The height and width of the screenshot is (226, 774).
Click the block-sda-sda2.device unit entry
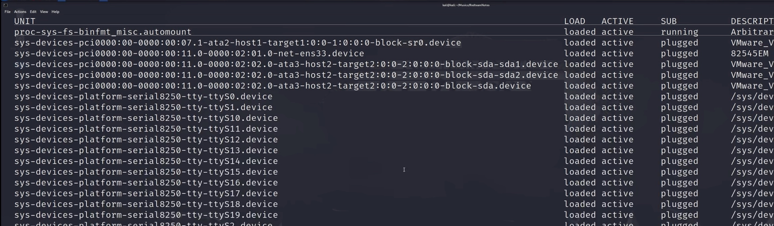[x=286, y=75]
